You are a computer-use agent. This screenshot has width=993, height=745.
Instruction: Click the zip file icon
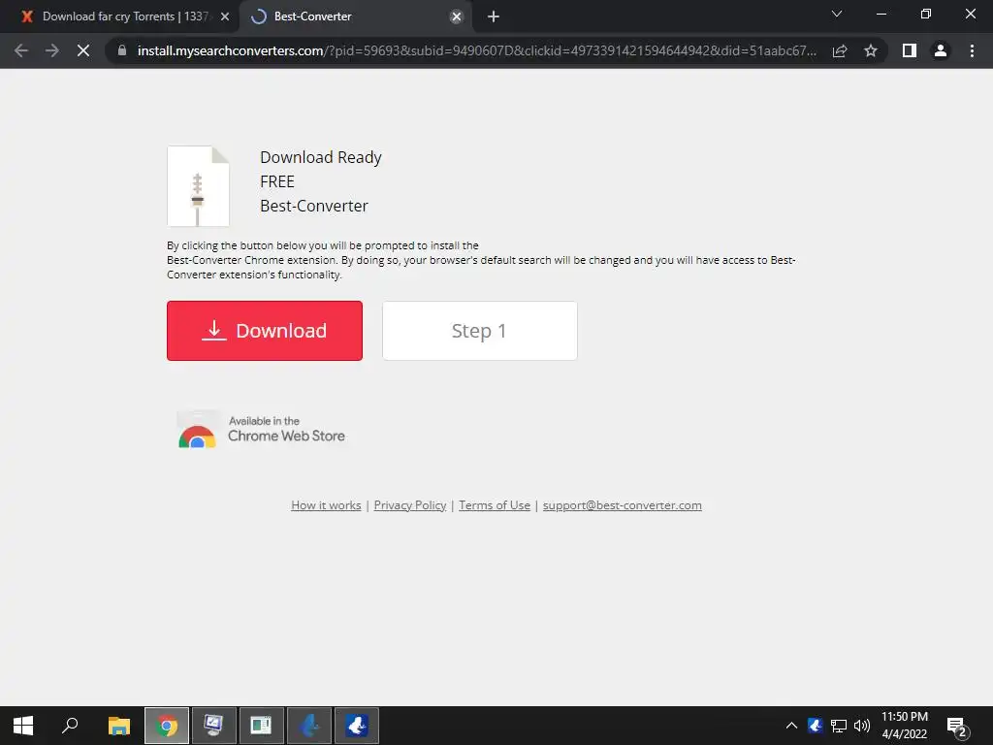pos(198,186)
